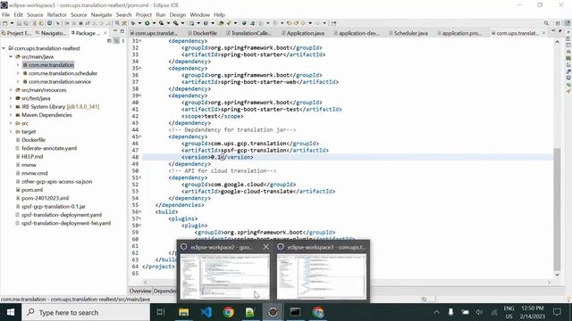Expand the com.me.translation.scheduler package

[18, 73]
